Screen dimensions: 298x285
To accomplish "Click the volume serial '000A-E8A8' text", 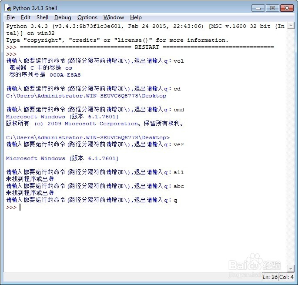I will click(x=65, y=75).
